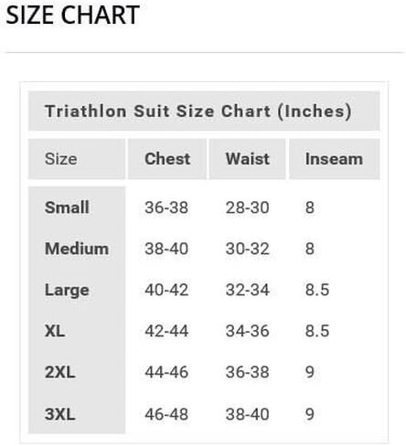Click the Waist column header
This screenshot has width=406, height=446.
pyautogui.click(x=248, y=159)
